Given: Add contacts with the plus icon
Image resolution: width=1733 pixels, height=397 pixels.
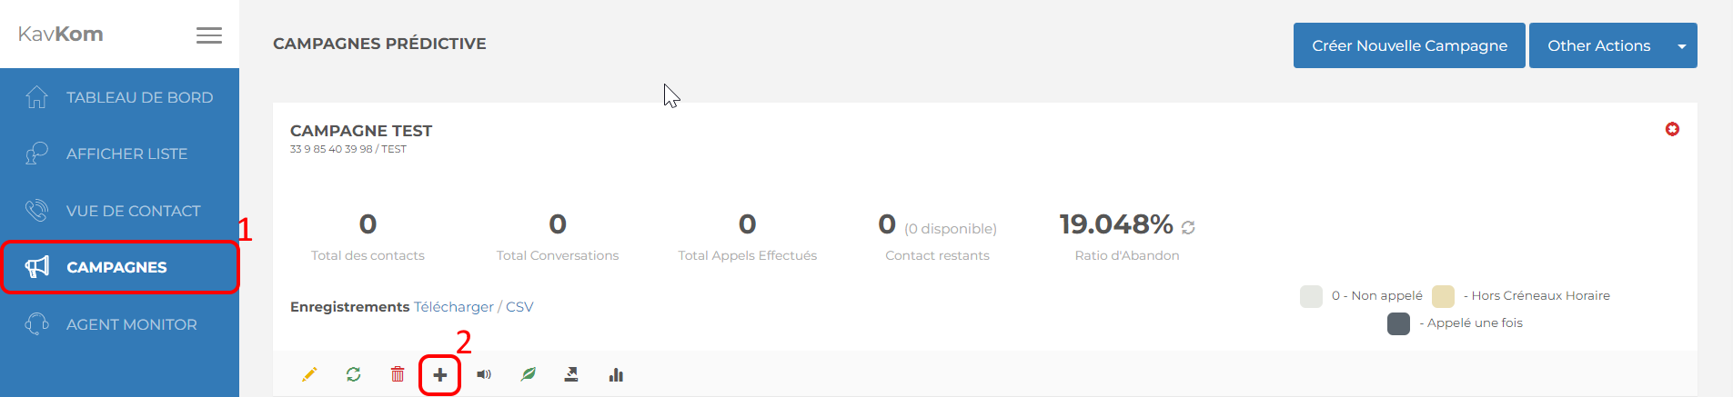Looking at the screenshot, I should 440,374.
